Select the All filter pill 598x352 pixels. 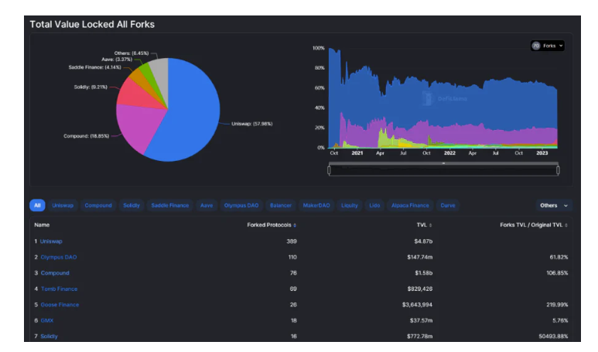(x=37, y=205)
